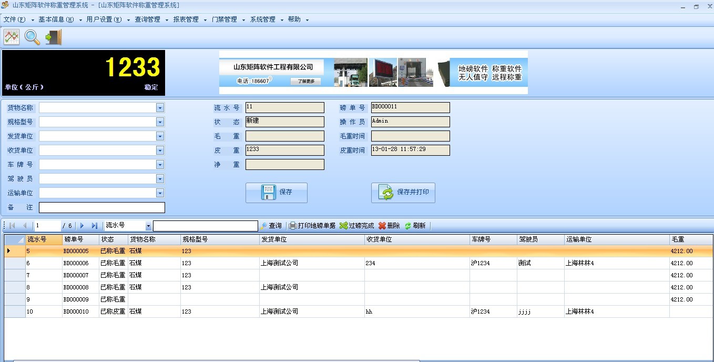The height and width of the screenshot is (362, 714).
Task: Select the record row for BD000010
Action: [x=210, y=311]
